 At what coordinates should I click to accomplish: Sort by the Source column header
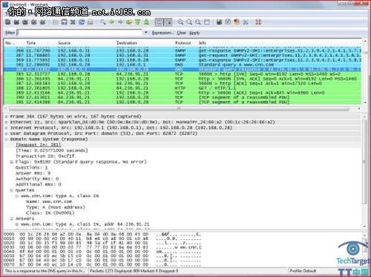(x=65, y=43)
